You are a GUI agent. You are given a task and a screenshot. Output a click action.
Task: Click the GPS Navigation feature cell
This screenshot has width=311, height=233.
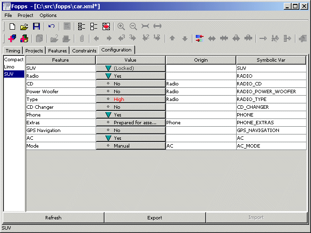point(61,131)
